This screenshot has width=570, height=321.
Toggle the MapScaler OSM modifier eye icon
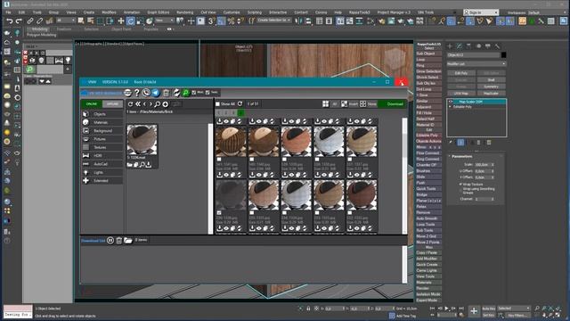[x=451, y=102]
